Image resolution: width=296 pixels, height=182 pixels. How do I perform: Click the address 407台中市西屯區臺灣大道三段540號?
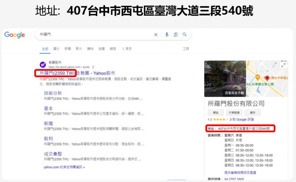pos(244,129)
